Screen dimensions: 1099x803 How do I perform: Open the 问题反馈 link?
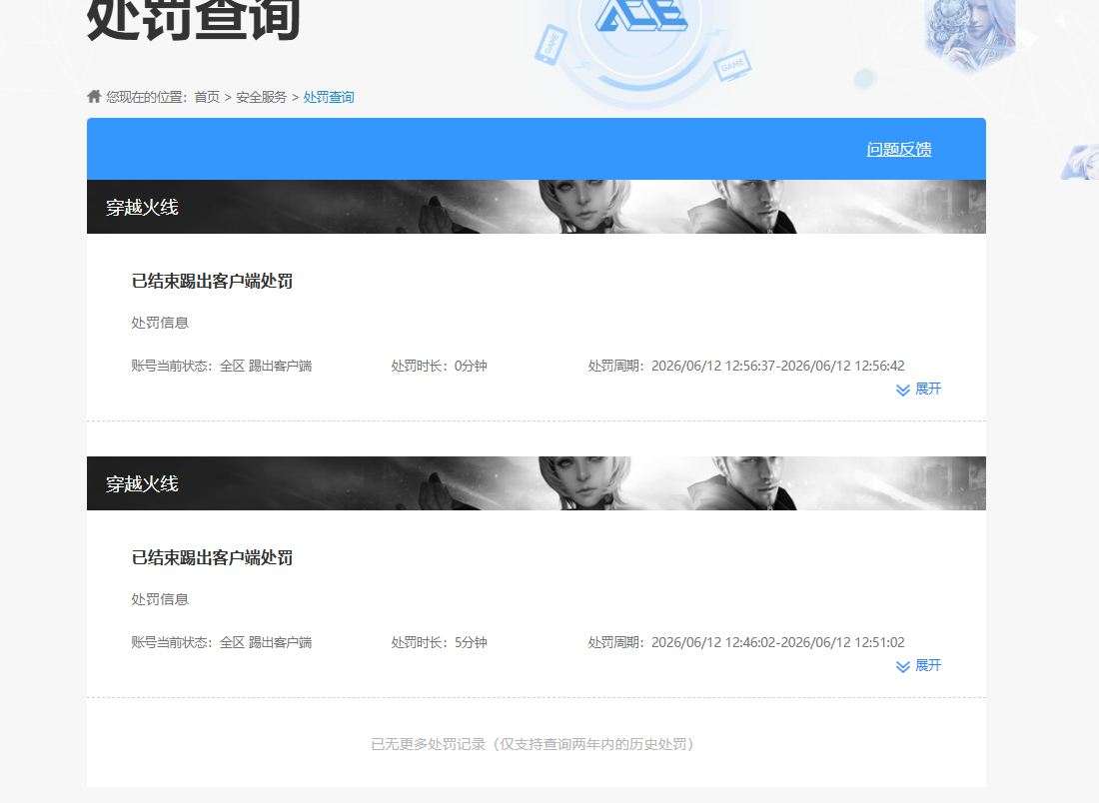[899, 149]
